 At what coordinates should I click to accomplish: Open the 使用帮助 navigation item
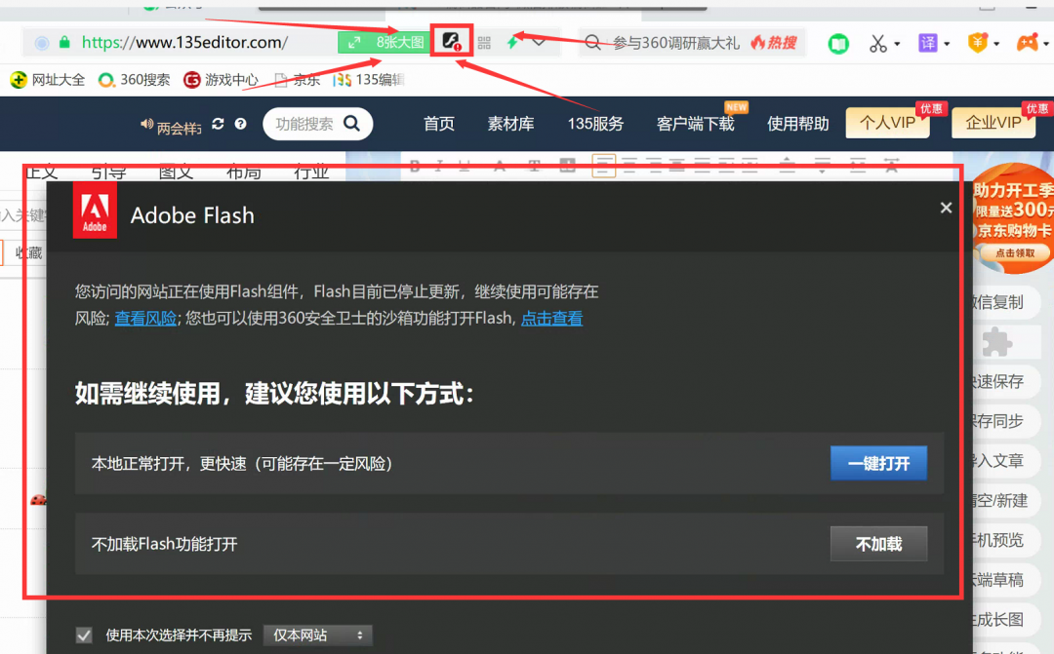coord(798,124)
